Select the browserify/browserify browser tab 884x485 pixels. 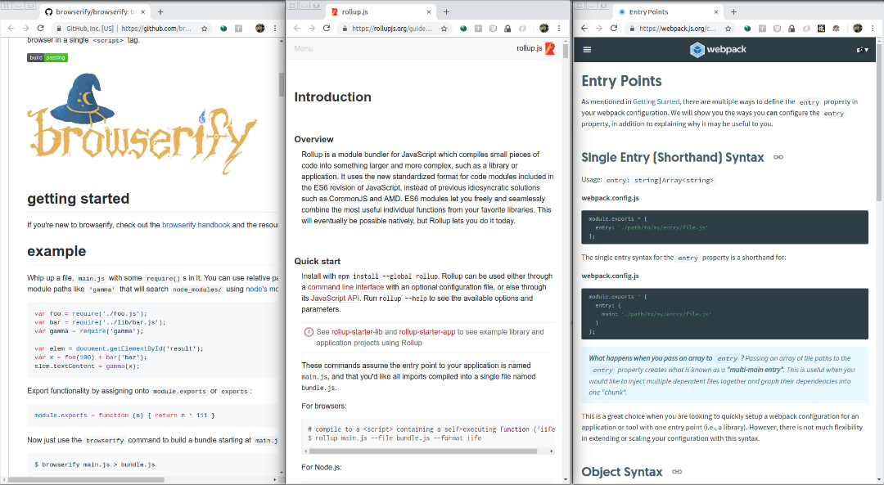tap(94, 11)
